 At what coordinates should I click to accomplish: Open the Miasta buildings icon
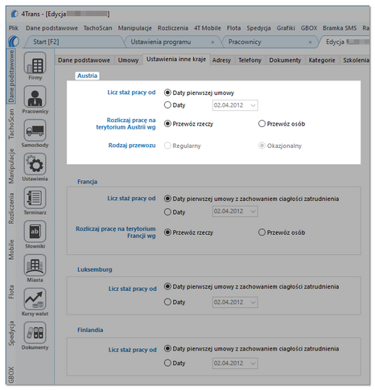click(x=35, y=265)
